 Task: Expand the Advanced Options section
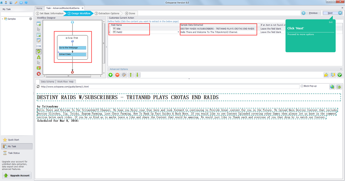pyautogui.click(x=341, y=69)
